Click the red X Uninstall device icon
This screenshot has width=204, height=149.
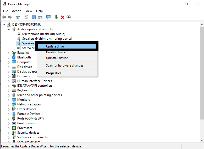[63, 17]
